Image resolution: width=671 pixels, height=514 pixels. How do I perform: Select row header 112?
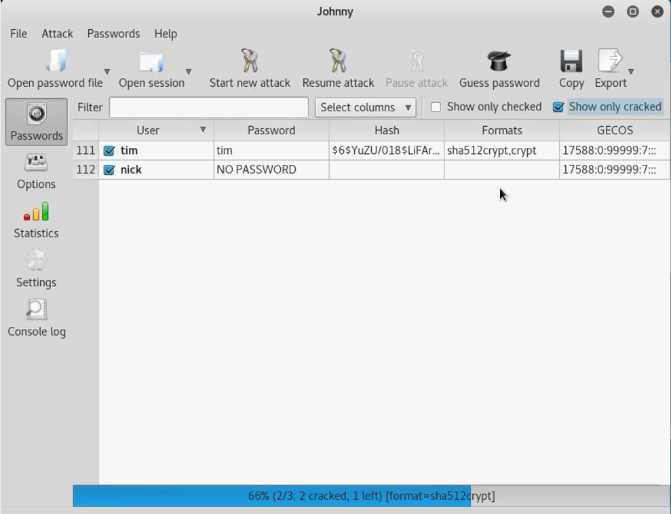click(x=85, y=170)
